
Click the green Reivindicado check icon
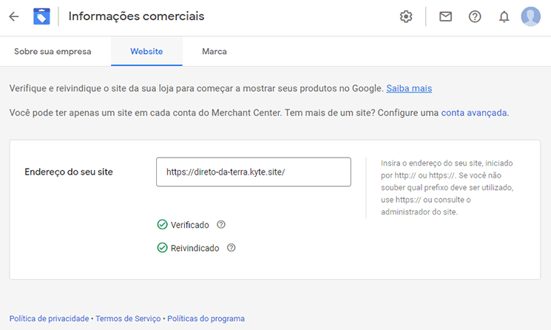pyautogui.click(x=162, y=247)
